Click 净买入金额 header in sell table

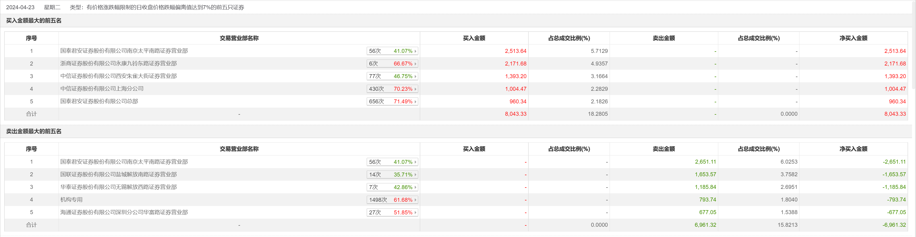point(854,149)
